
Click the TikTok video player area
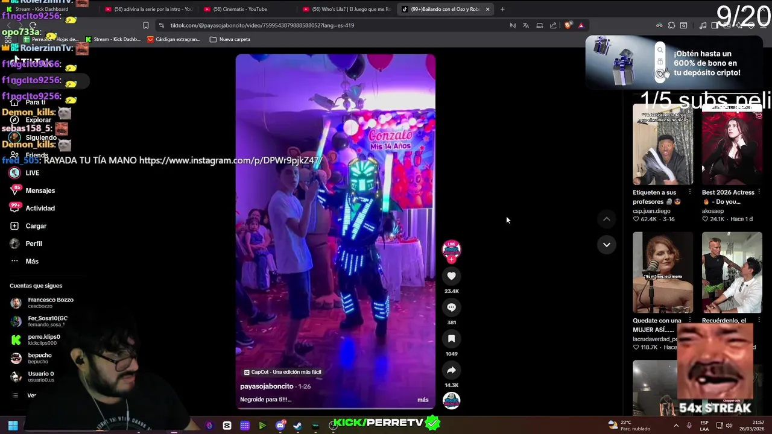pos(335,231)
